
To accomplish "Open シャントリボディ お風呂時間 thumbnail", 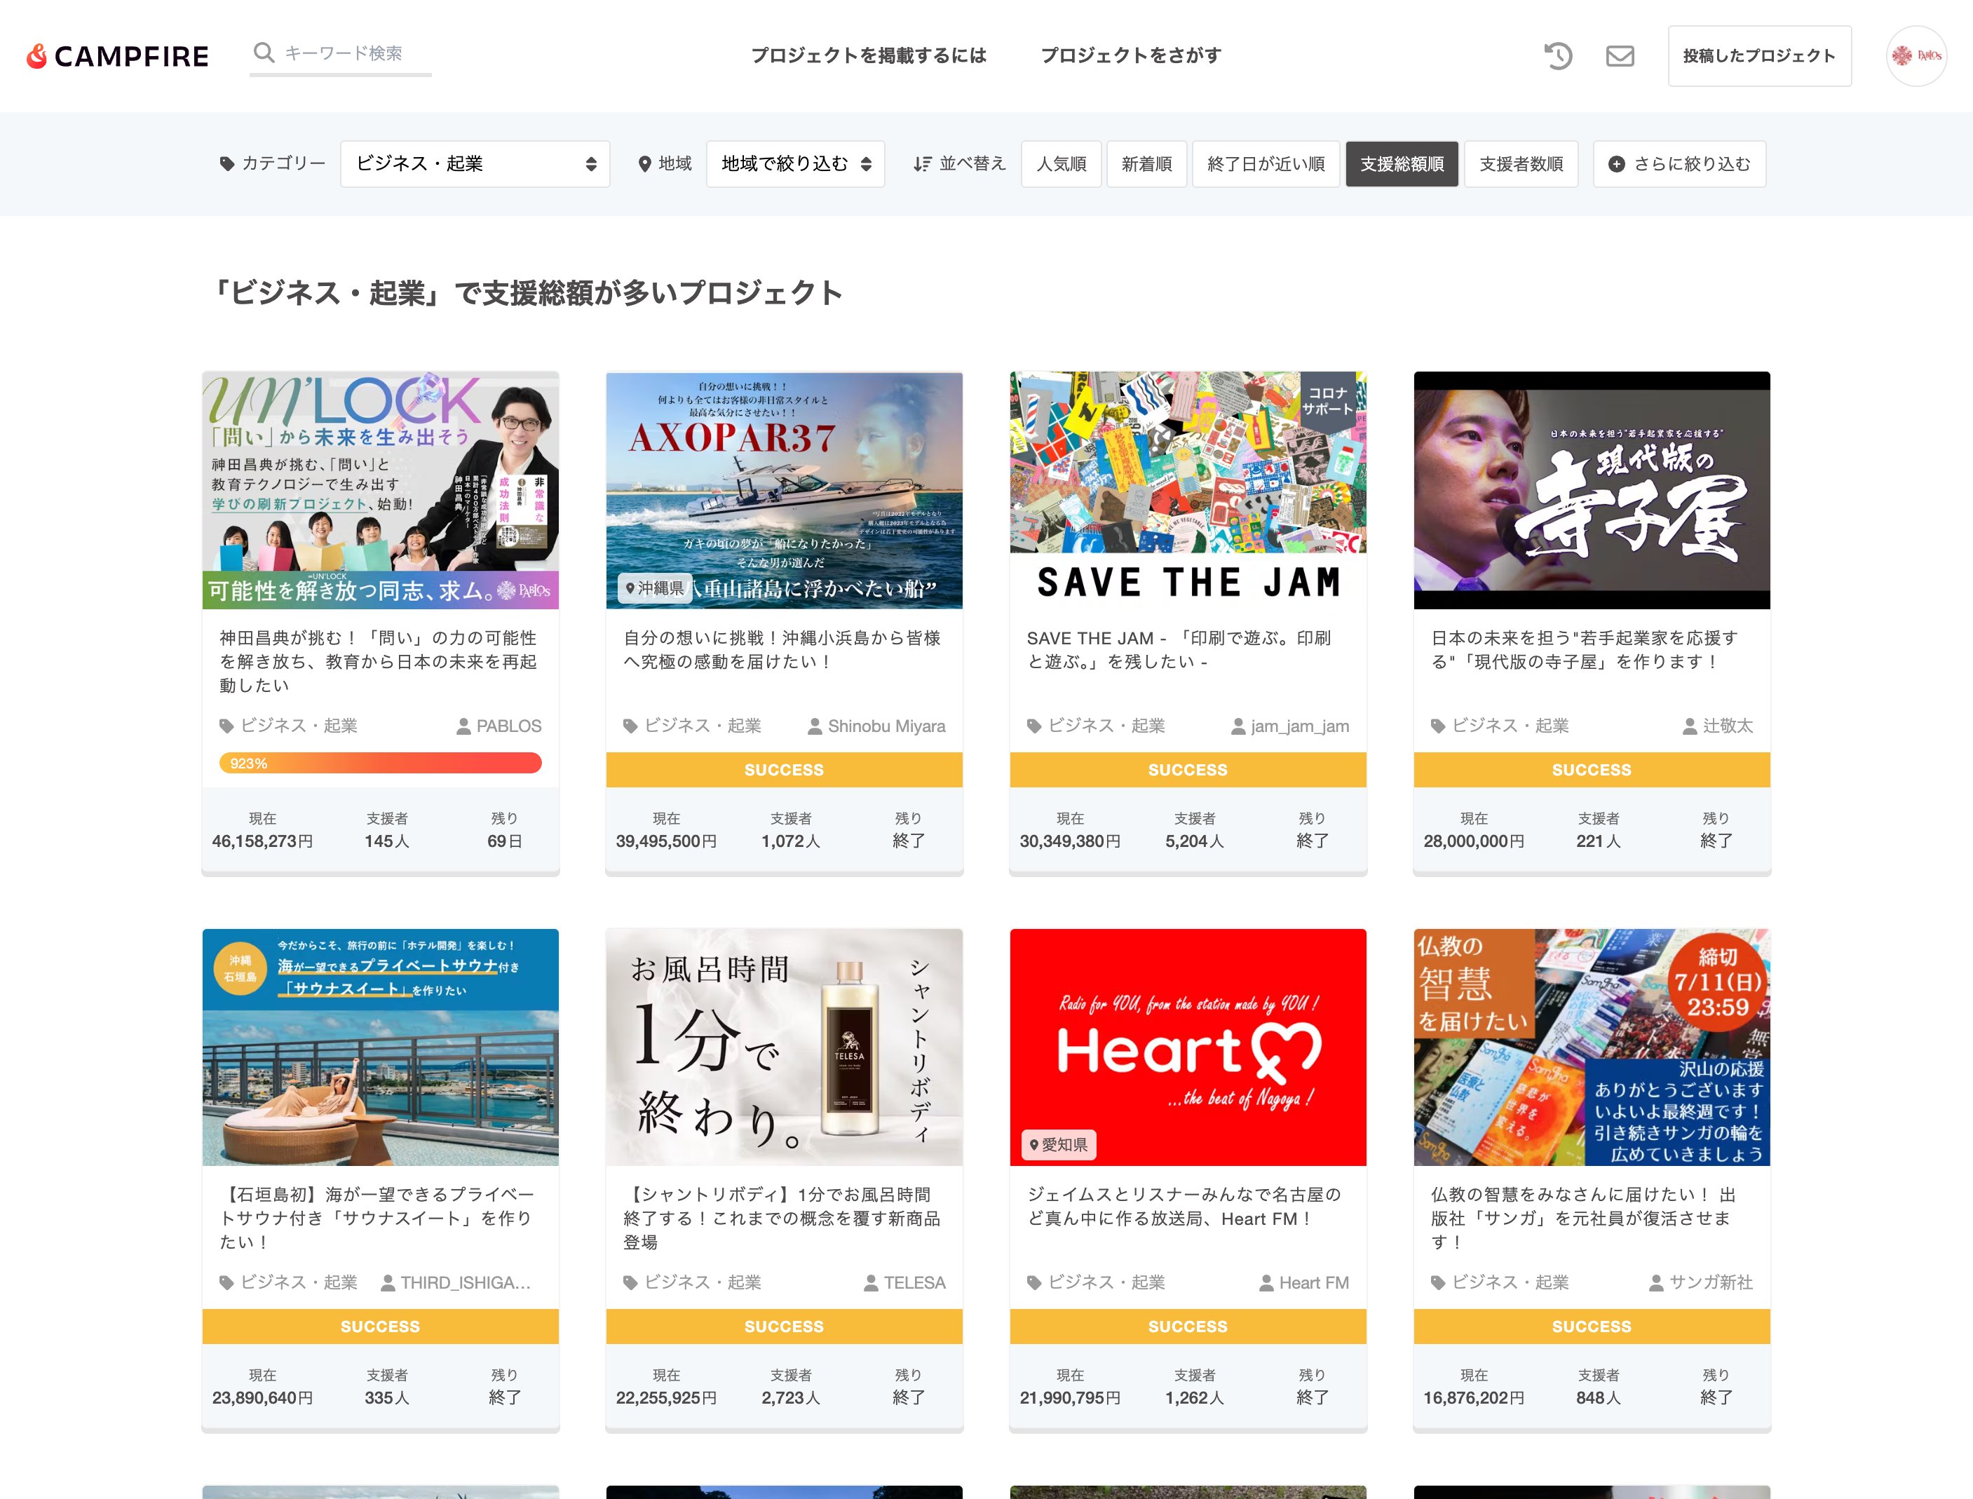I will [783, 1047].
